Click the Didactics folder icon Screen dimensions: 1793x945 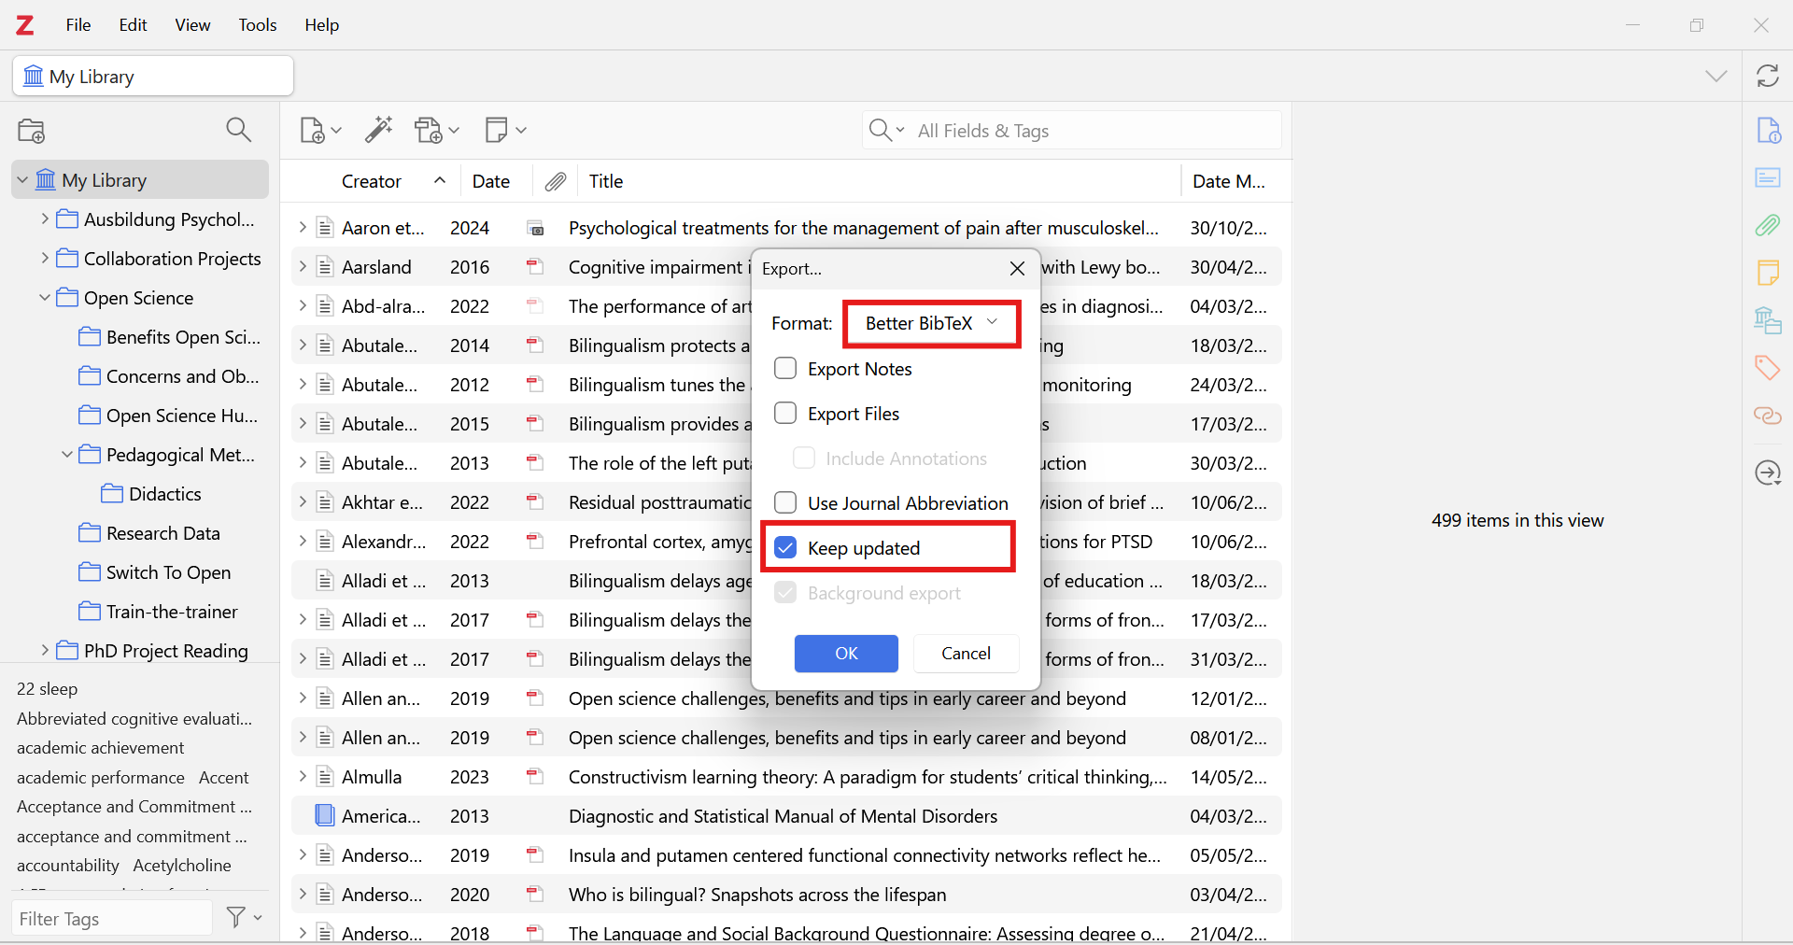point(112,493)
